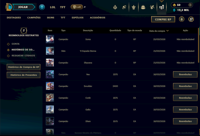Click the Corki champion thumbnail

[50, 98]
